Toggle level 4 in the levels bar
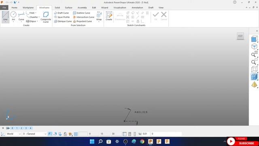Image resolution: width=259 pixels, height=146 pixels. pyautogui.click(x=31, y=128)
